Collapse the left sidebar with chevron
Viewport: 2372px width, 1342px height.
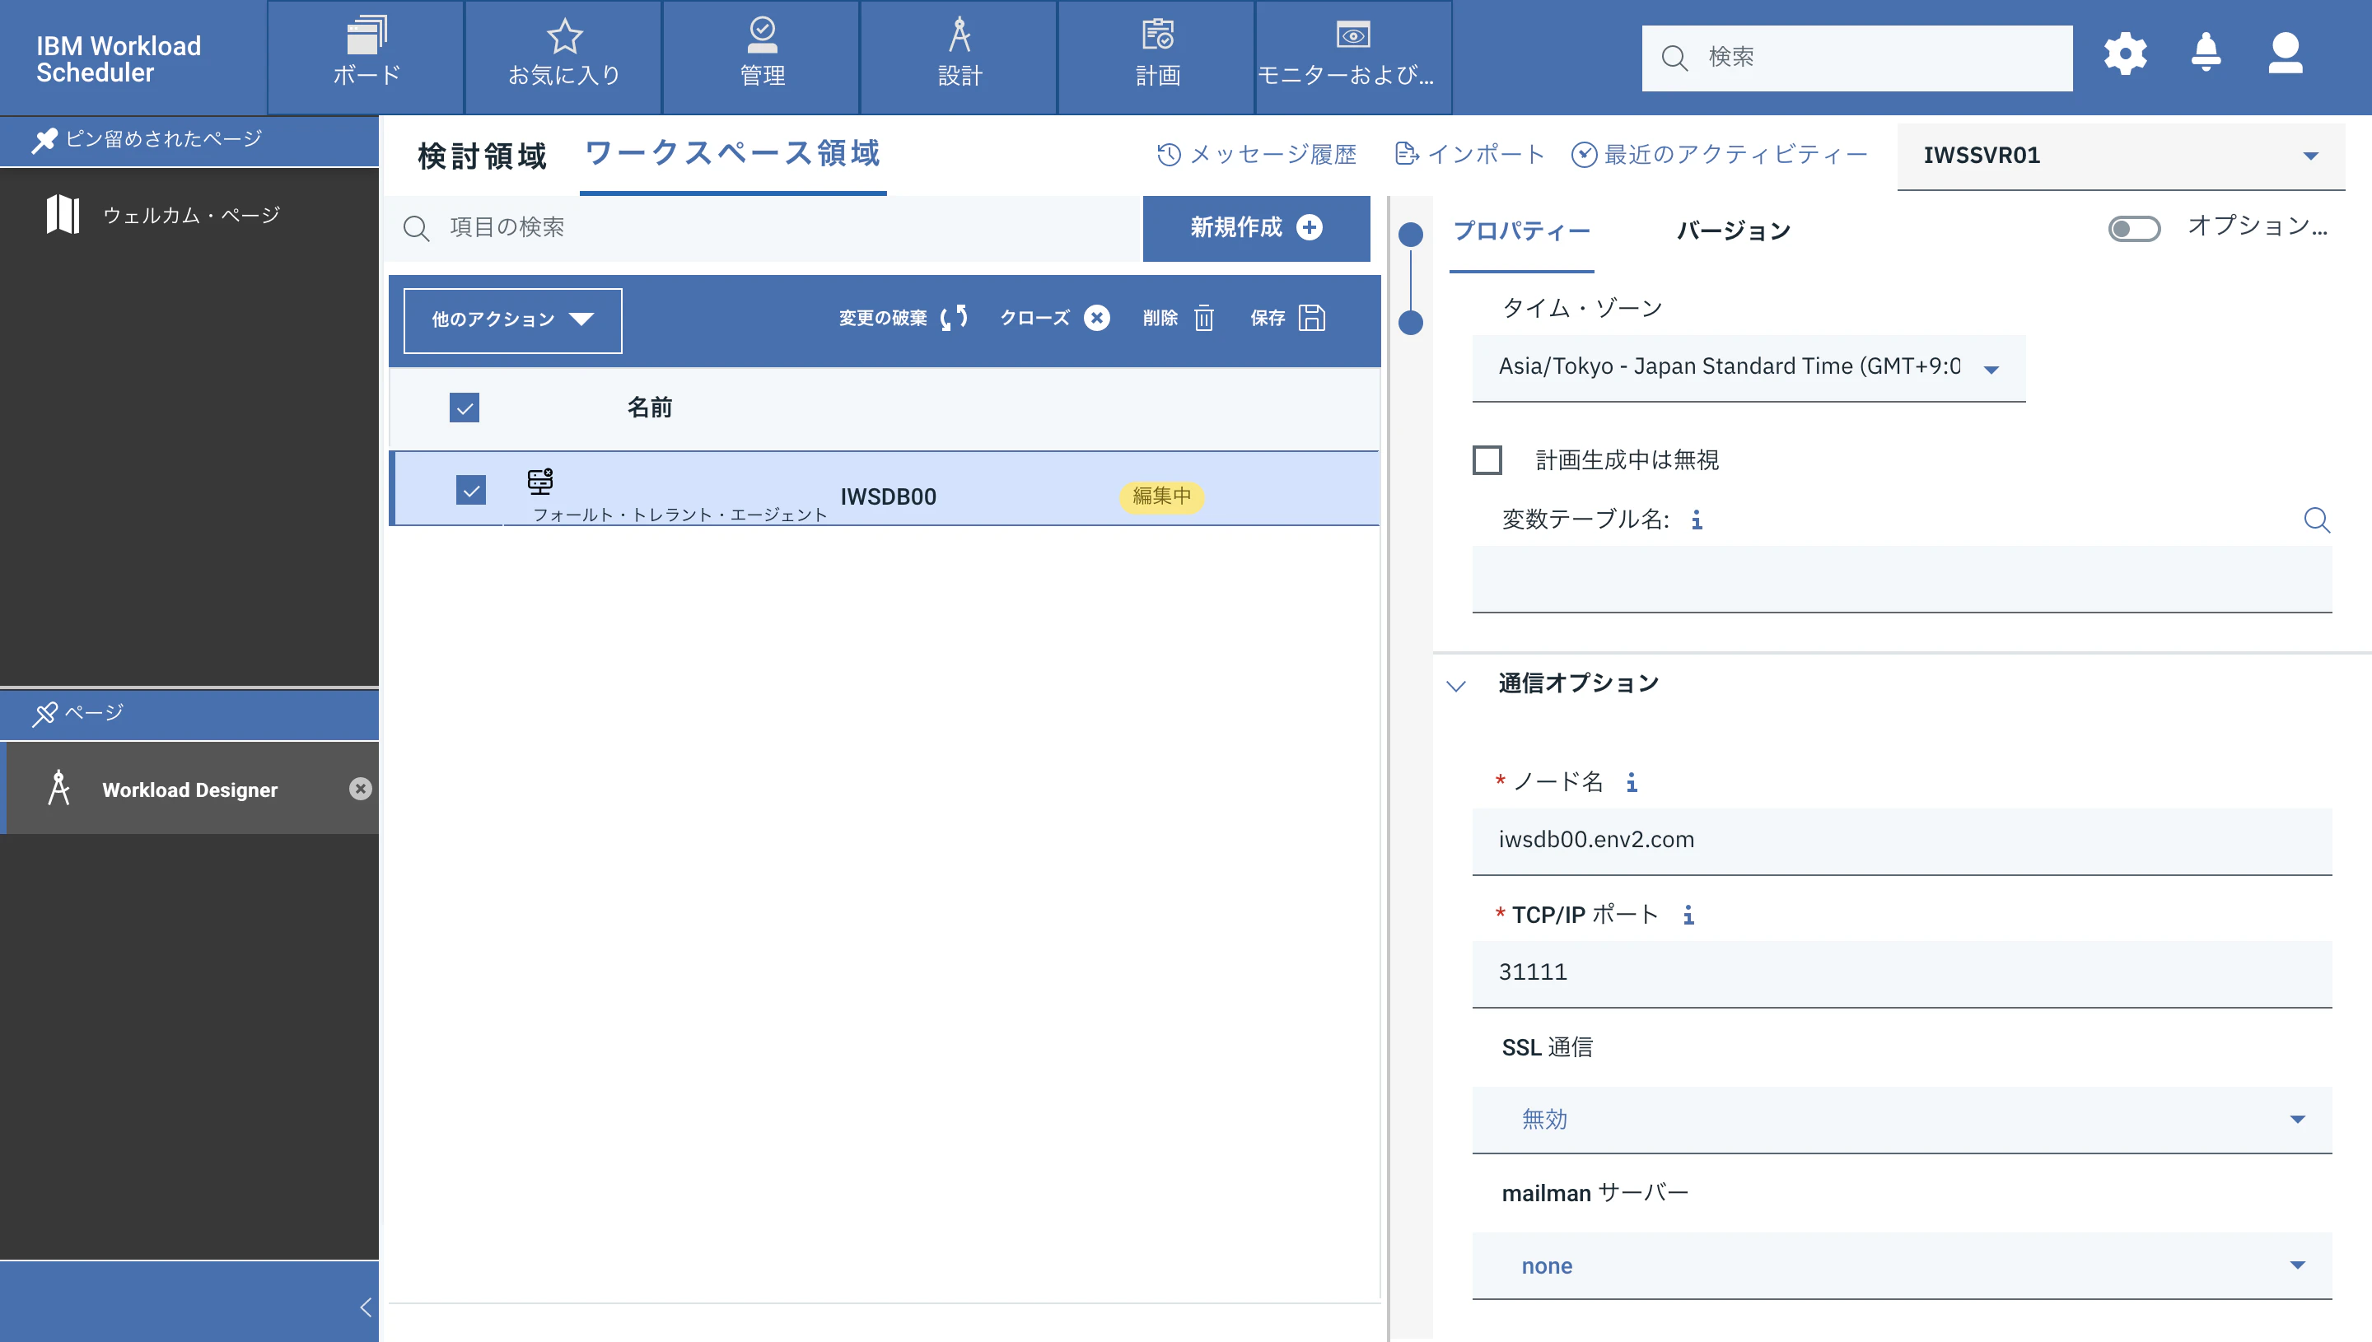tap(366, 1307)
